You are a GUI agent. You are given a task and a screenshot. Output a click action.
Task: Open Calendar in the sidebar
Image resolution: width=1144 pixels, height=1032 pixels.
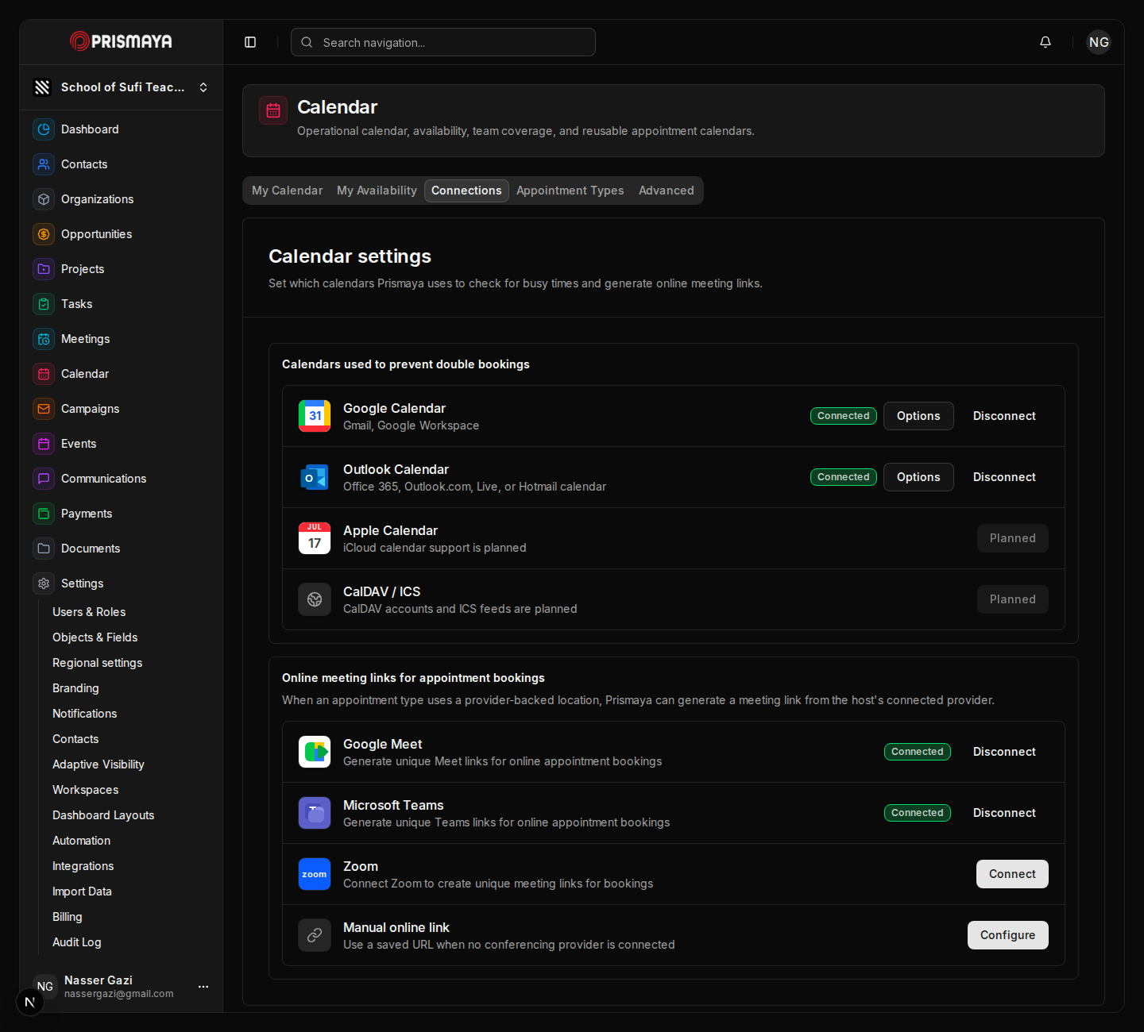(121, 374)
